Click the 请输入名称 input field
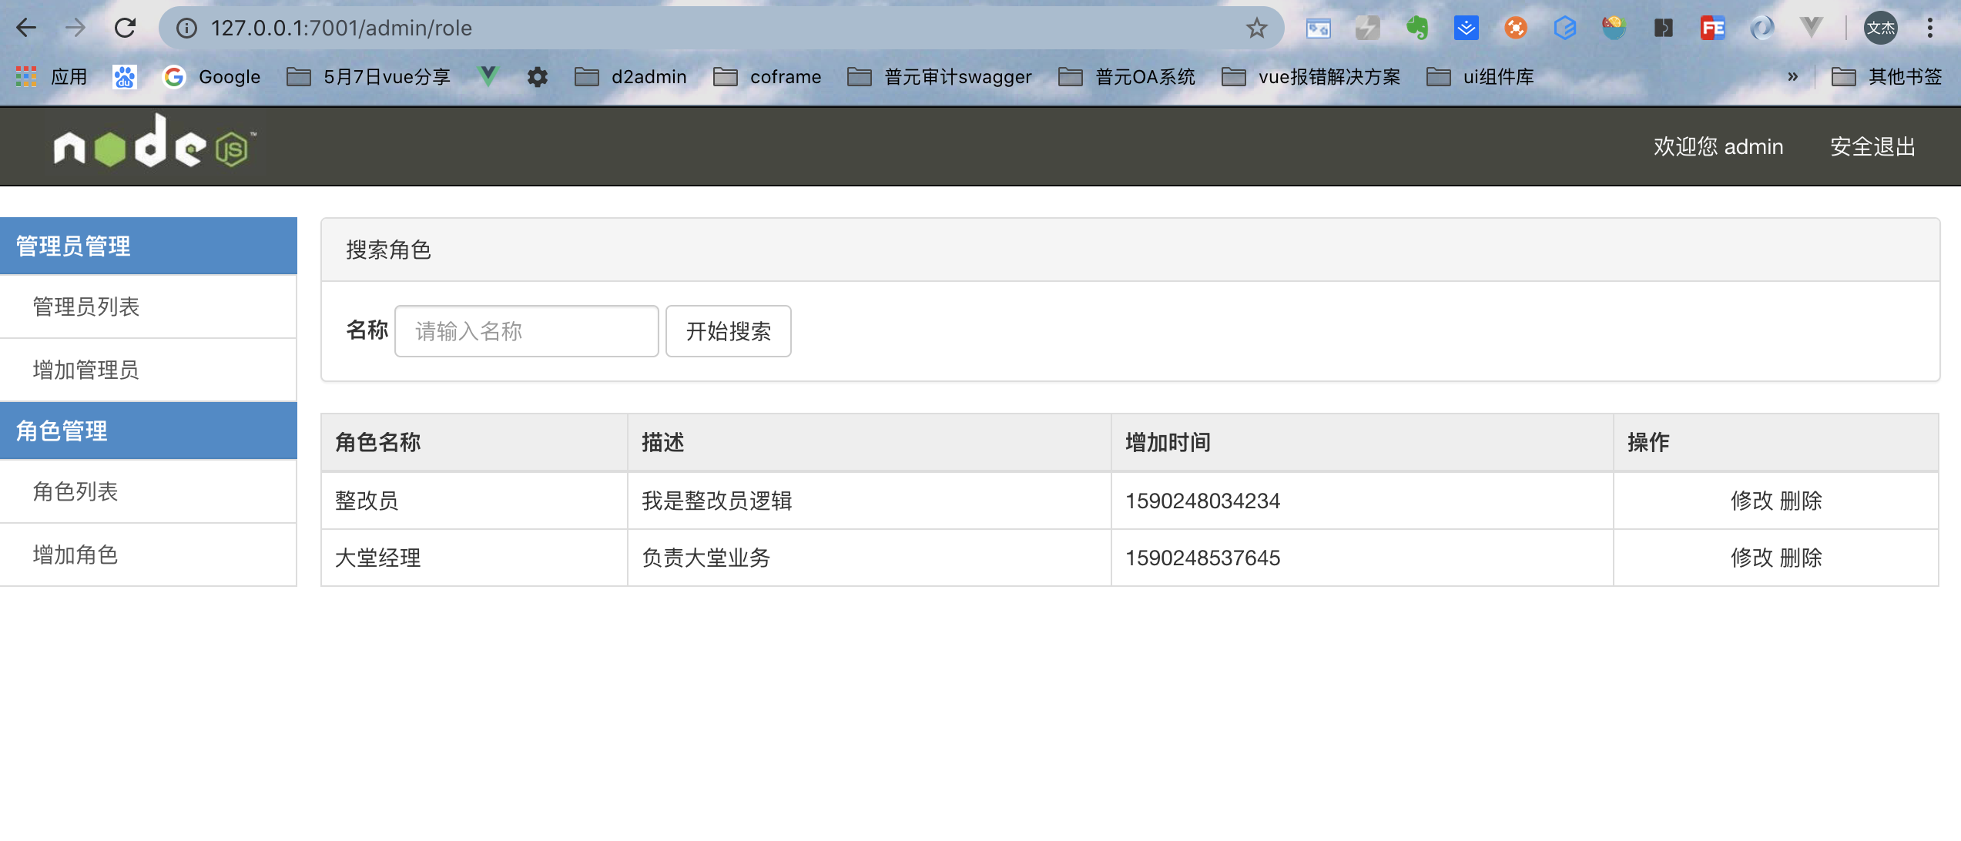The image size is (1961, 841). pyautogui.click(x=526, y=331)
